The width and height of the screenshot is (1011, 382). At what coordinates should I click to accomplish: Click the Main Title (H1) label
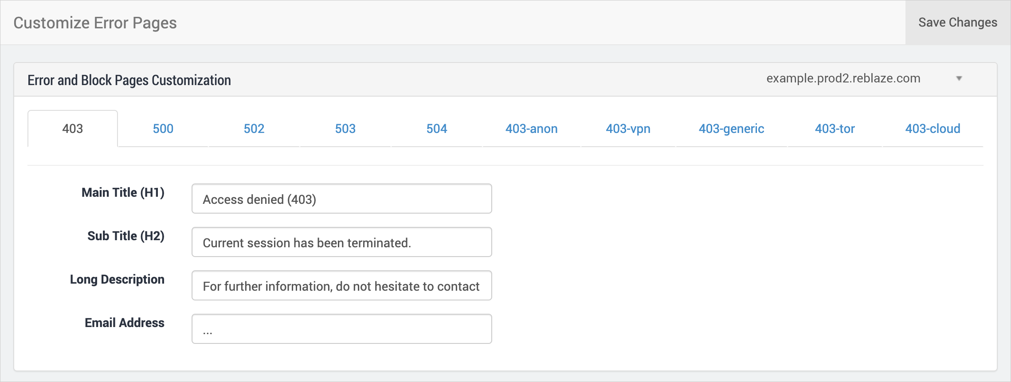(123, 192)
